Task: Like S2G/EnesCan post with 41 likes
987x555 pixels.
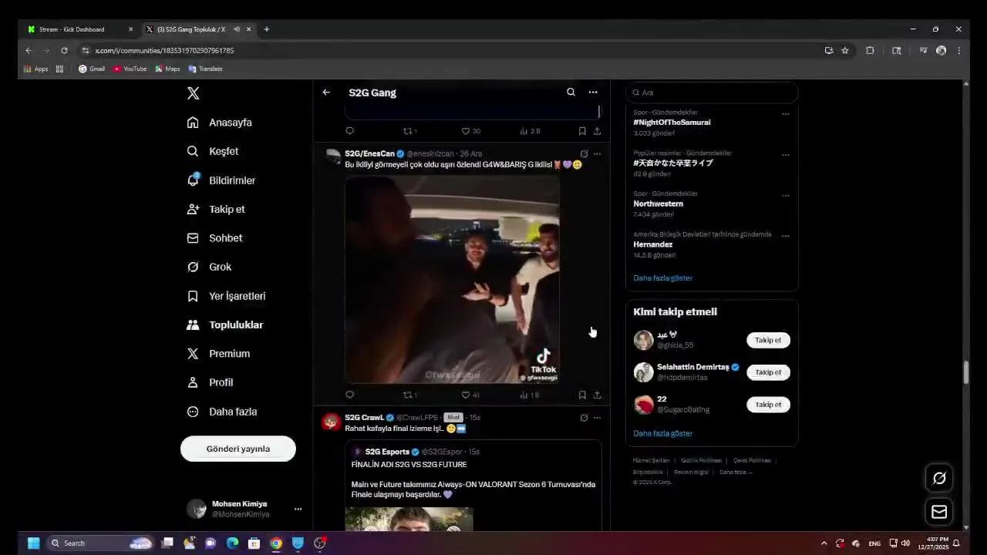Action: (470, 395)
